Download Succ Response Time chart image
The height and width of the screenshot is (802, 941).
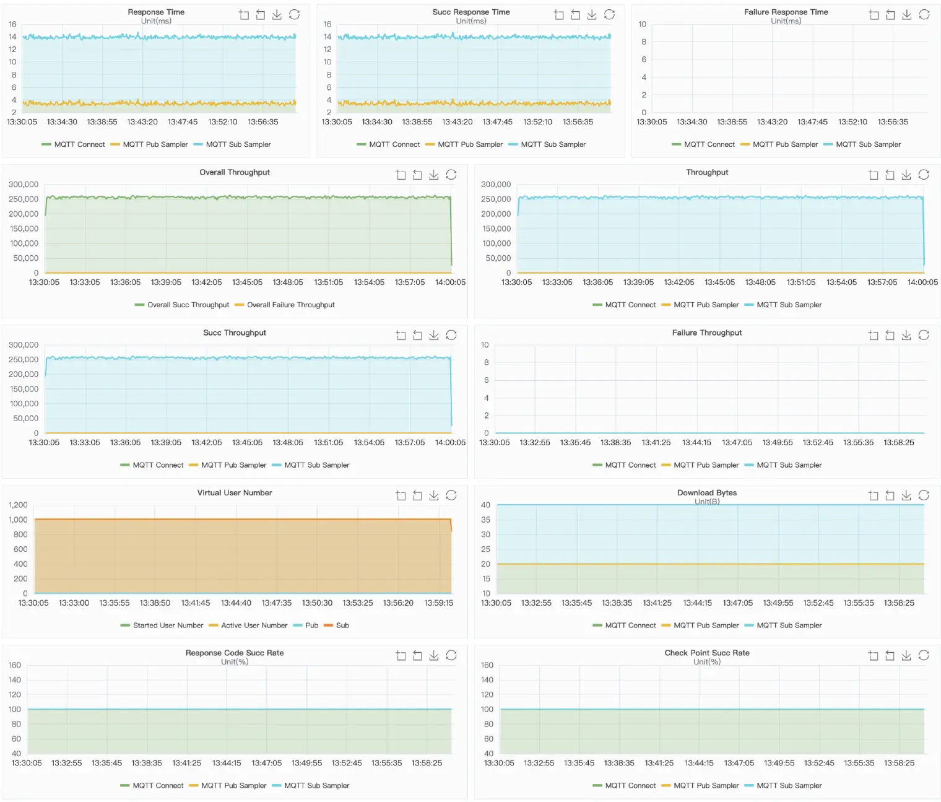coord(592,14)
